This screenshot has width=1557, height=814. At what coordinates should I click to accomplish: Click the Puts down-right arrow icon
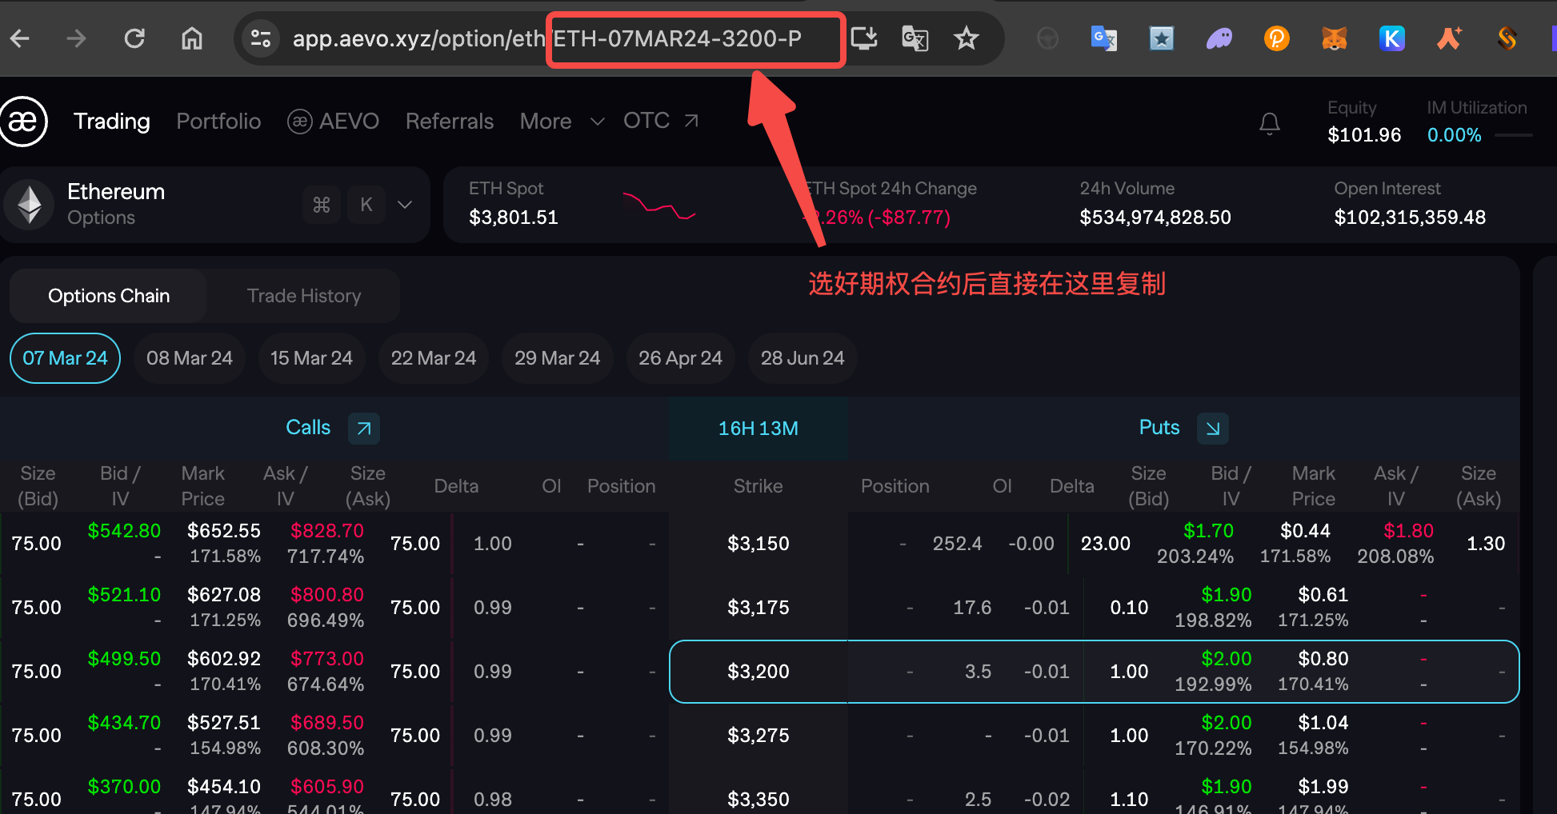pos(1213,428)
